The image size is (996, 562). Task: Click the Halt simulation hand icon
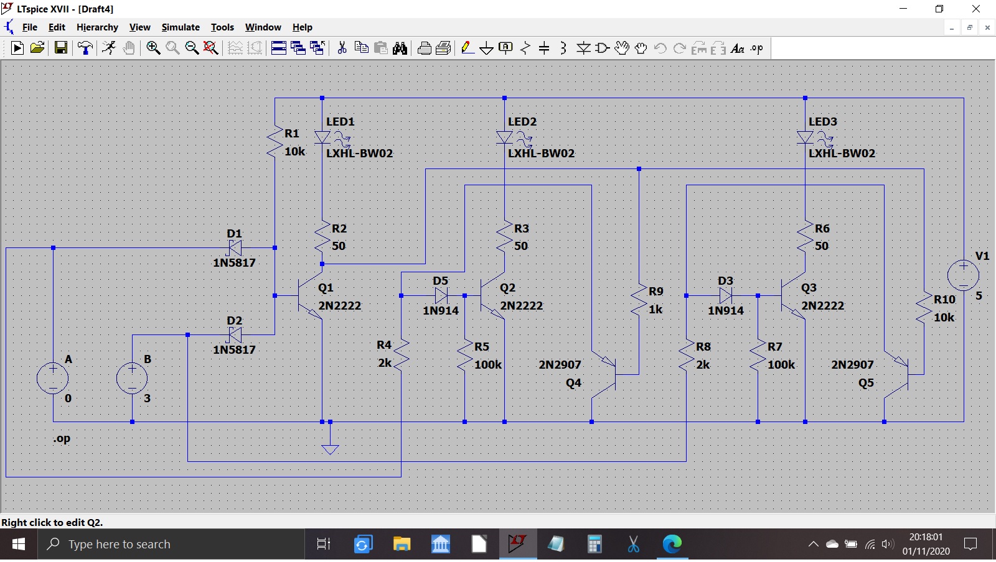click(x=129, y=48)
